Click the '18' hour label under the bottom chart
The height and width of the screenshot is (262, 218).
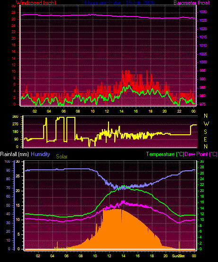click(152, 256)
